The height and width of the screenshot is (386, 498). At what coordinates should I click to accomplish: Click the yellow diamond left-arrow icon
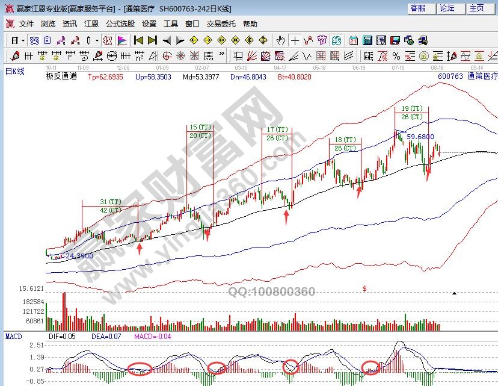pos(194,40)
